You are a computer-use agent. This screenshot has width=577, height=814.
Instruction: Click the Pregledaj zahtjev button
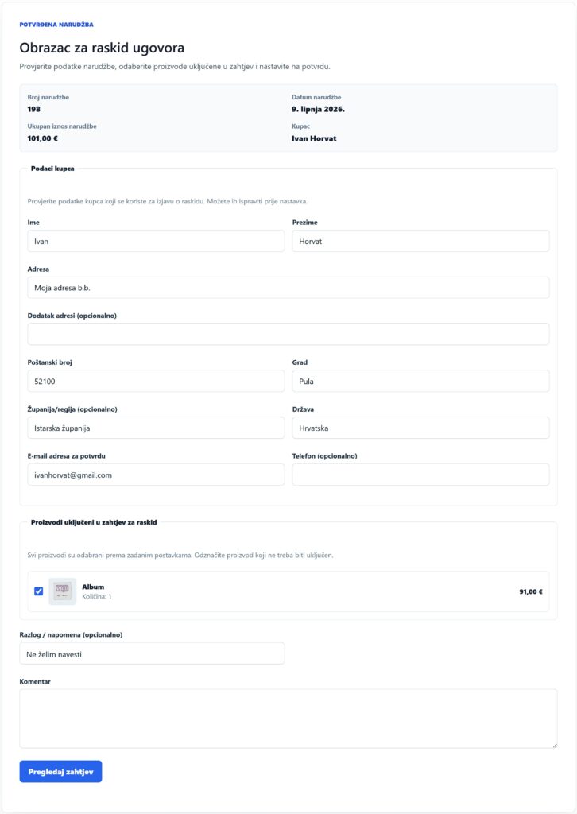60,771
